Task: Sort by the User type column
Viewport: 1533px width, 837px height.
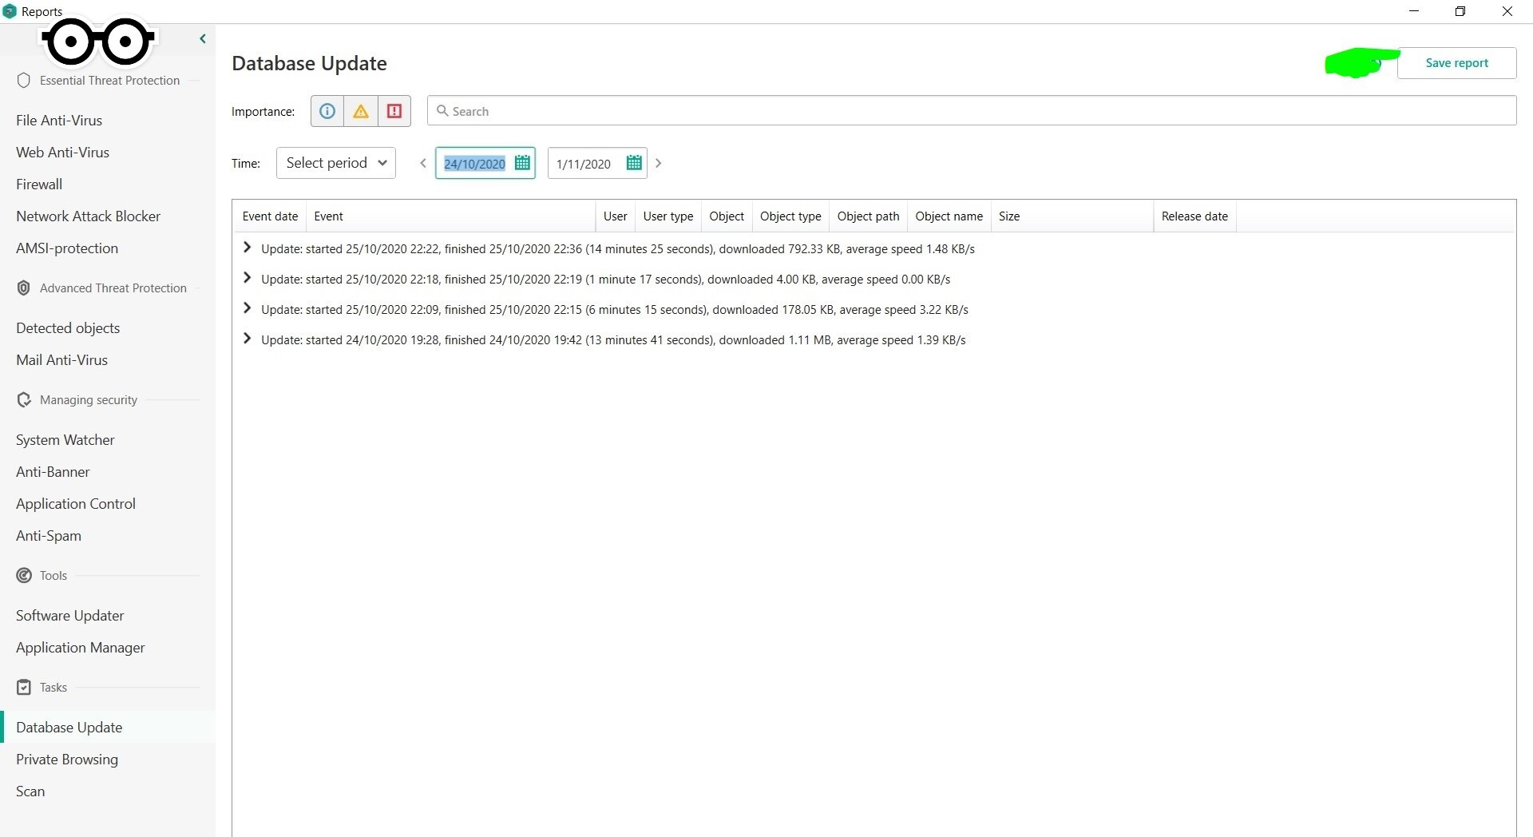Action: coord(668,216)
